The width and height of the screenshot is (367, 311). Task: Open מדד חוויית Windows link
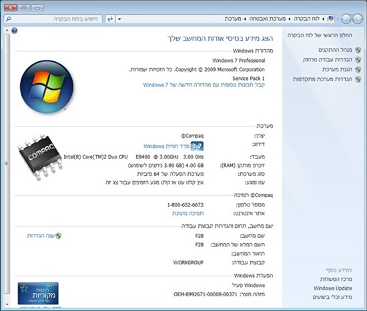[x=166, y=147]
